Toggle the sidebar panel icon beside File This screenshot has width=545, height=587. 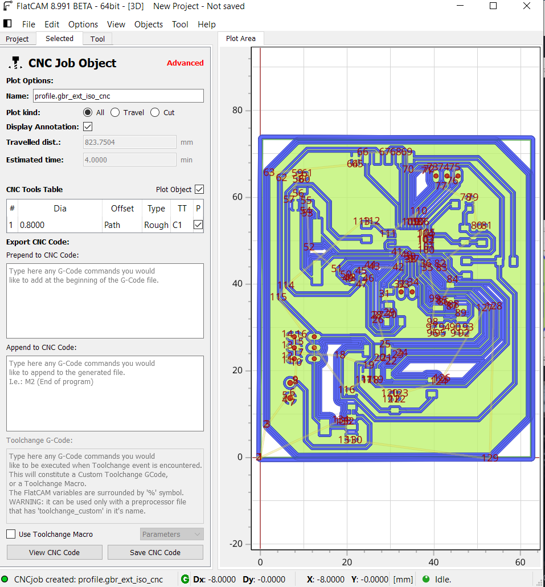pos(7,23)
